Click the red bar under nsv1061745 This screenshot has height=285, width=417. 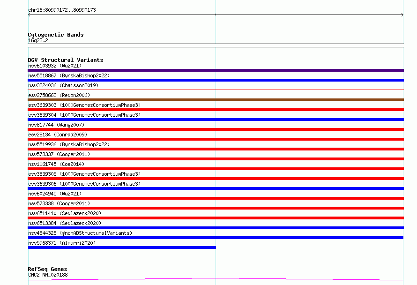coord(216,169)
